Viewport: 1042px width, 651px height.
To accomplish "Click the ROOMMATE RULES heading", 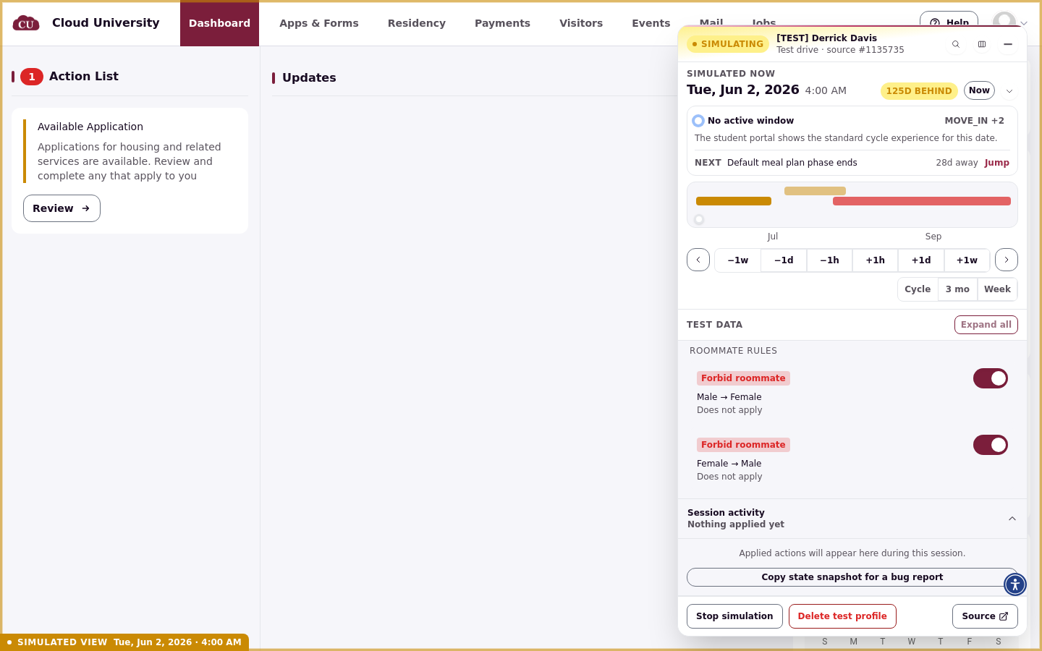I will point(733,351).
